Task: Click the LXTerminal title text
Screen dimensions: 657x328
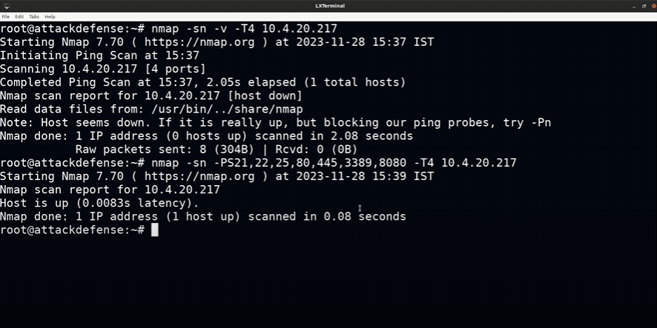Action: (328, 6)
